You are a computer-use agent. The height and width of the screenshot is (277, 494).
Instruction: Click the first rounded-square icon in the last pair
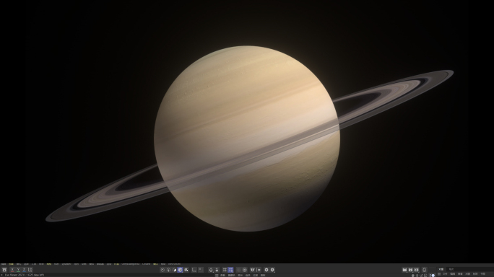[x=266, y=270]
